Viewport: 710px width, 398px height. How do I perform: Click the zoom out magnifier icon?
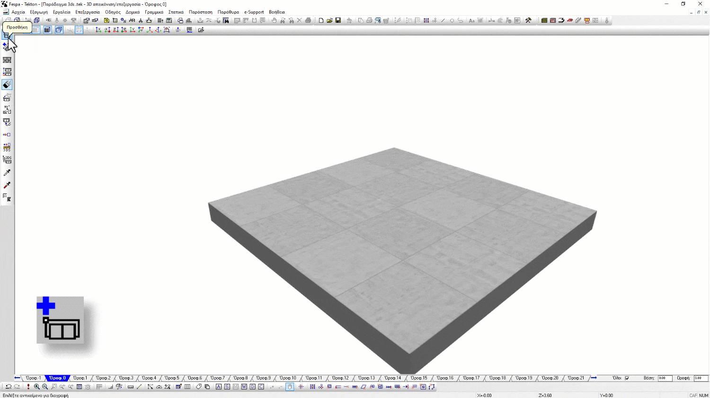click(45, 387)
